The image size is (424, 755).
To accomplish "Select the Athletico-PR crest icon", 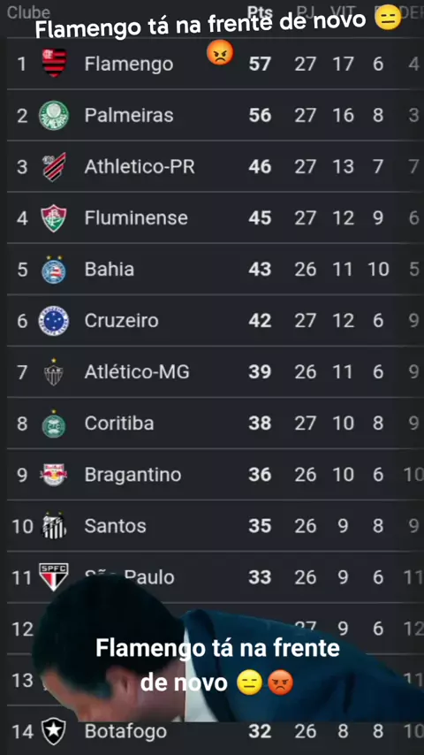I will (54, 166).
